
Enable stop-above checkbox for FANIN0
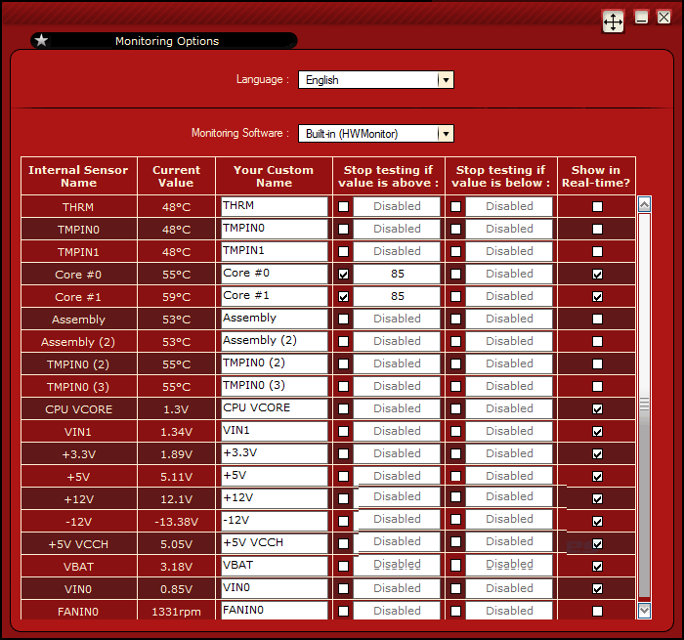point(343,612)
